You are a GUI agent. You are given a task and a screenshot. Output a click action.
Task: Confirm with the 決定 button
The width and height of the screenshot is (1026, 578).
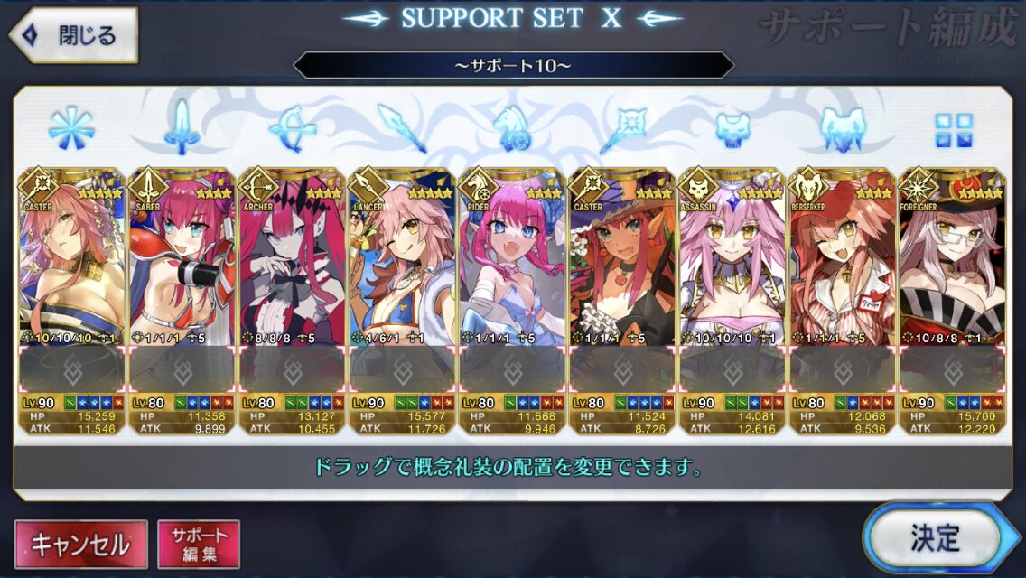click(937, 539)
